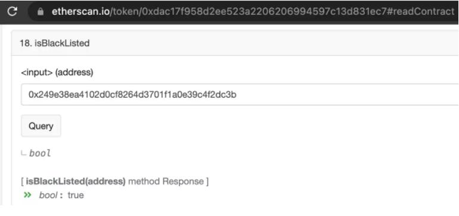Click the italic bool return type

pyautogui.click(x=40, y=153)
